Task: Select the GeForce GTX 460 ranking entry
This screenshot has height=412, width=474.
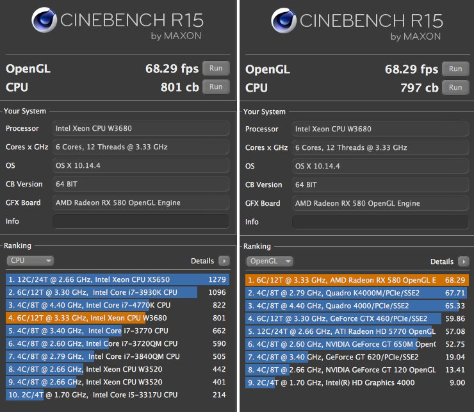Action: click(x=356, y=318)
